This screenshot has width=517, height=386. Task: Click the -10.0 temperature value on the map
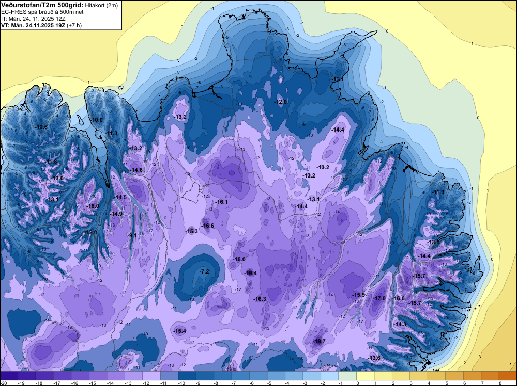pyautogui.click(x=97, y=120)
